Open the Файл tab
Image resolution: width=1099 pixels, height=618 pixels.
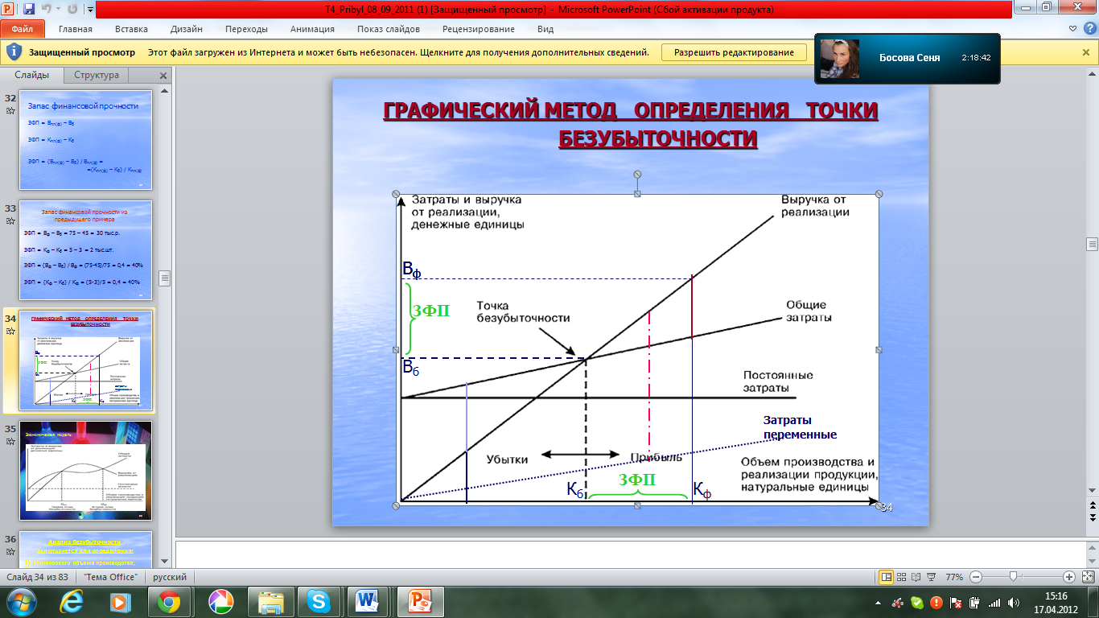pyautogui.click(x=22, y=29)
